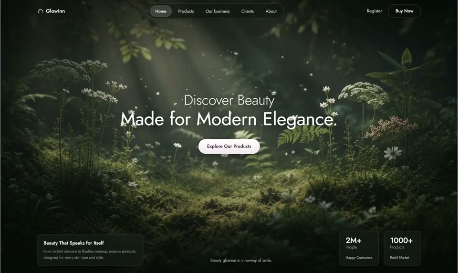Click the 'From radiant skincare' description text
The width and height of the screenshot is (458, 273).
coord(89,254)
